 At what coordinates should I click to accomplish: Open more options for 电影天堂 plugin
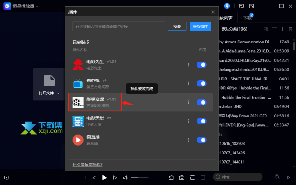pyautogui.click(x=189, y=121)
